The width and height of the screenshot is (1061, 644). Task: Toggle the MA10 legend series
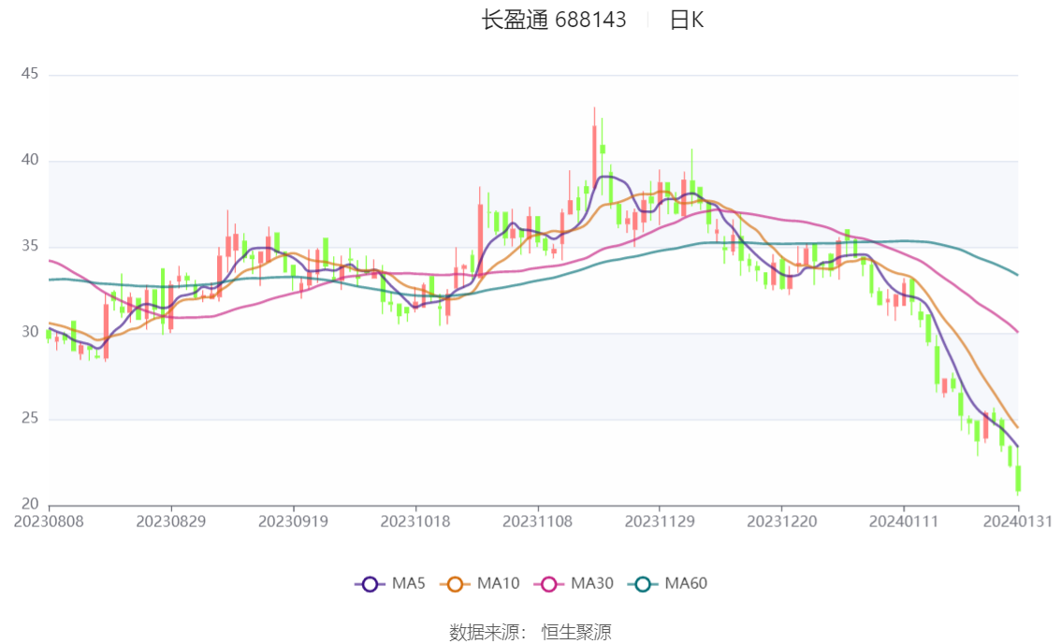point(480,584)
